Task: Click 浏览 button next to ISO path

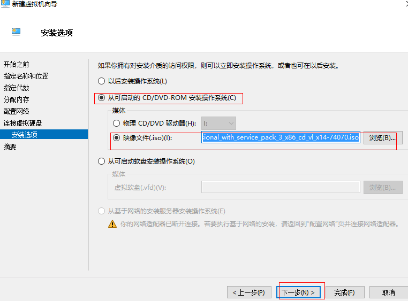Action: pyautogui.click(x=383, y=137)
